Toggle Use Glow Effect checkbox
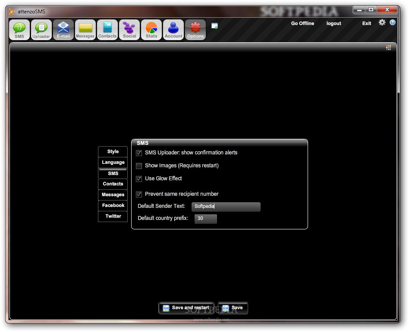 click(139, 179)
